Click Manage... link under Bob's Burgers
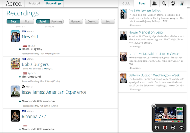 tap(49, 69)
